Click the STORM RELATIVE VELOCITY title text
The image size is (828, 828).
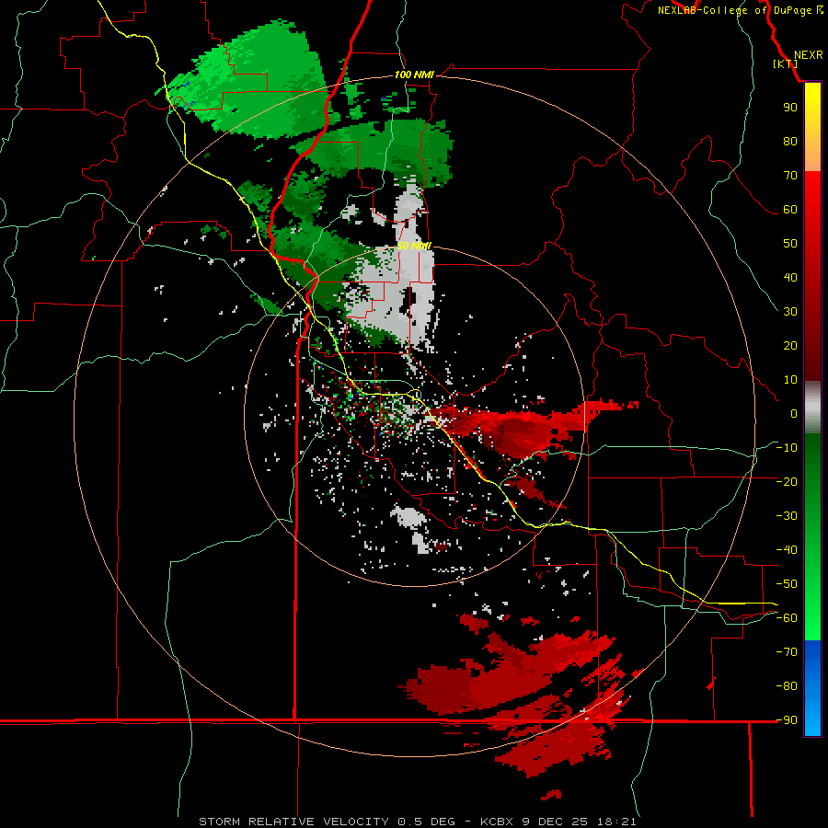click(x=293, y=822)
